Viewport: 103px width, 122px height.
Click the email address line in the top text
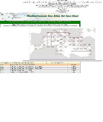[x=62, y=11]
